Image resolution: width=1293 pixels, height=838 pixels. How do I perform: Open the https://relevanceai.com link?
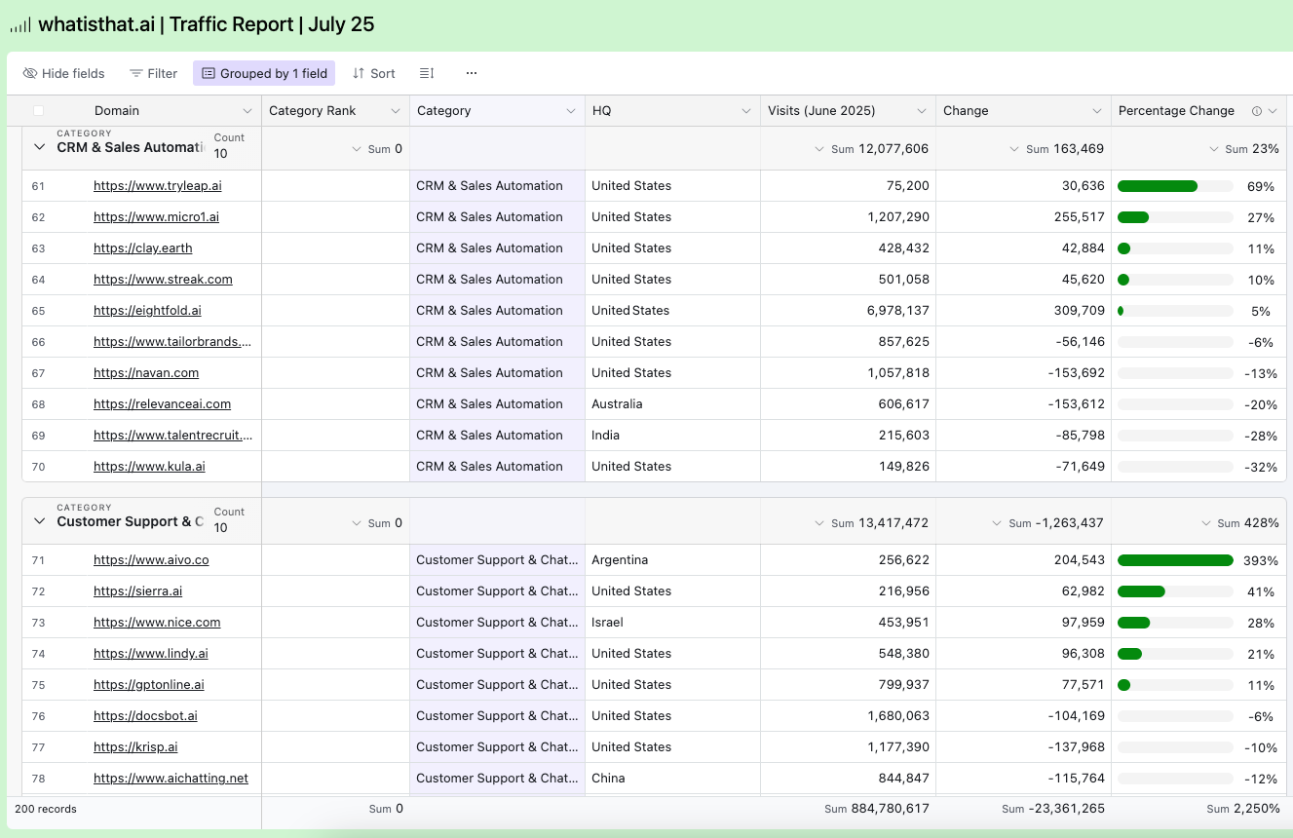click(162, 404)
